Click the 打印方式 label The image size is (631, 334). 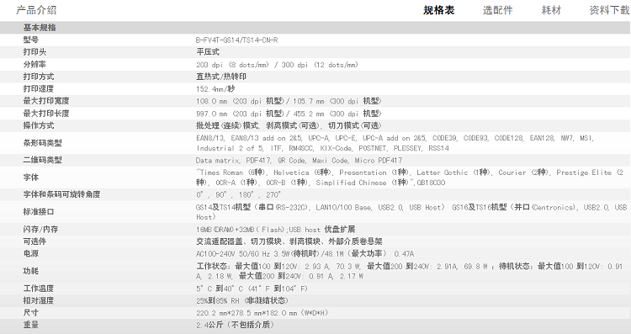tap(39, 77)
